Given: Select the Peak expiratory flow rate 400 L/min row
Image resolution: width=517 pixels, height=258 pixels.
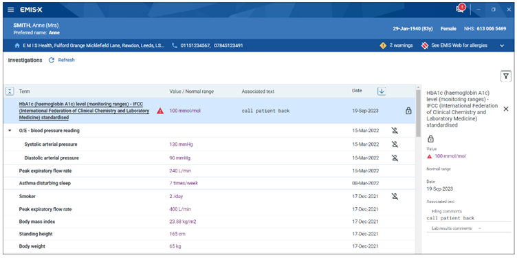Looking at the screenshot, I should tap(210, 209).
